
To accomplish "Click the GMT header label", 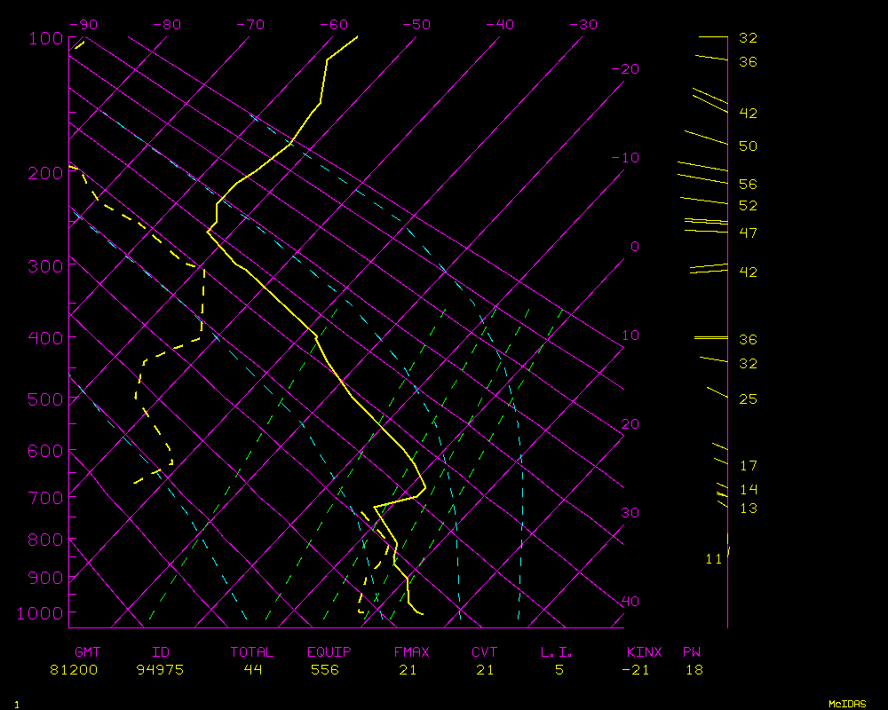I will click(x=87, y=652).
